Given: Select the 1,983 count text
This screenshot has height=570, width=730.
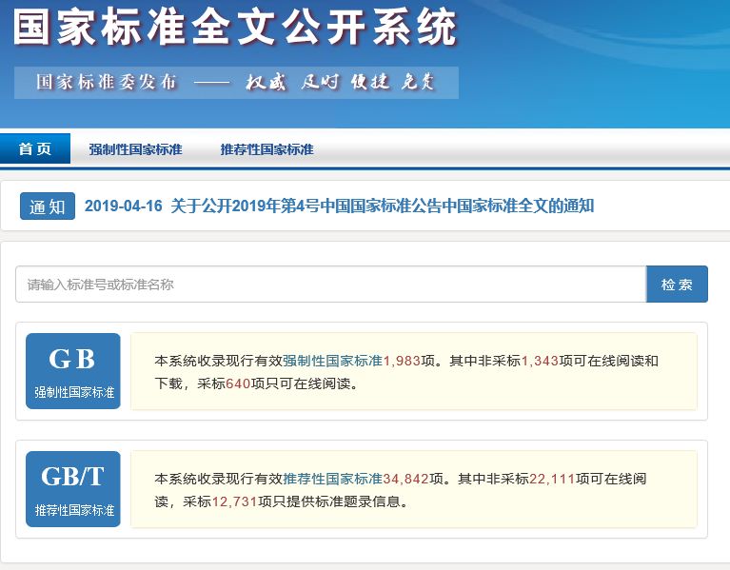Looking at the screenshot, I should point(402,361).
